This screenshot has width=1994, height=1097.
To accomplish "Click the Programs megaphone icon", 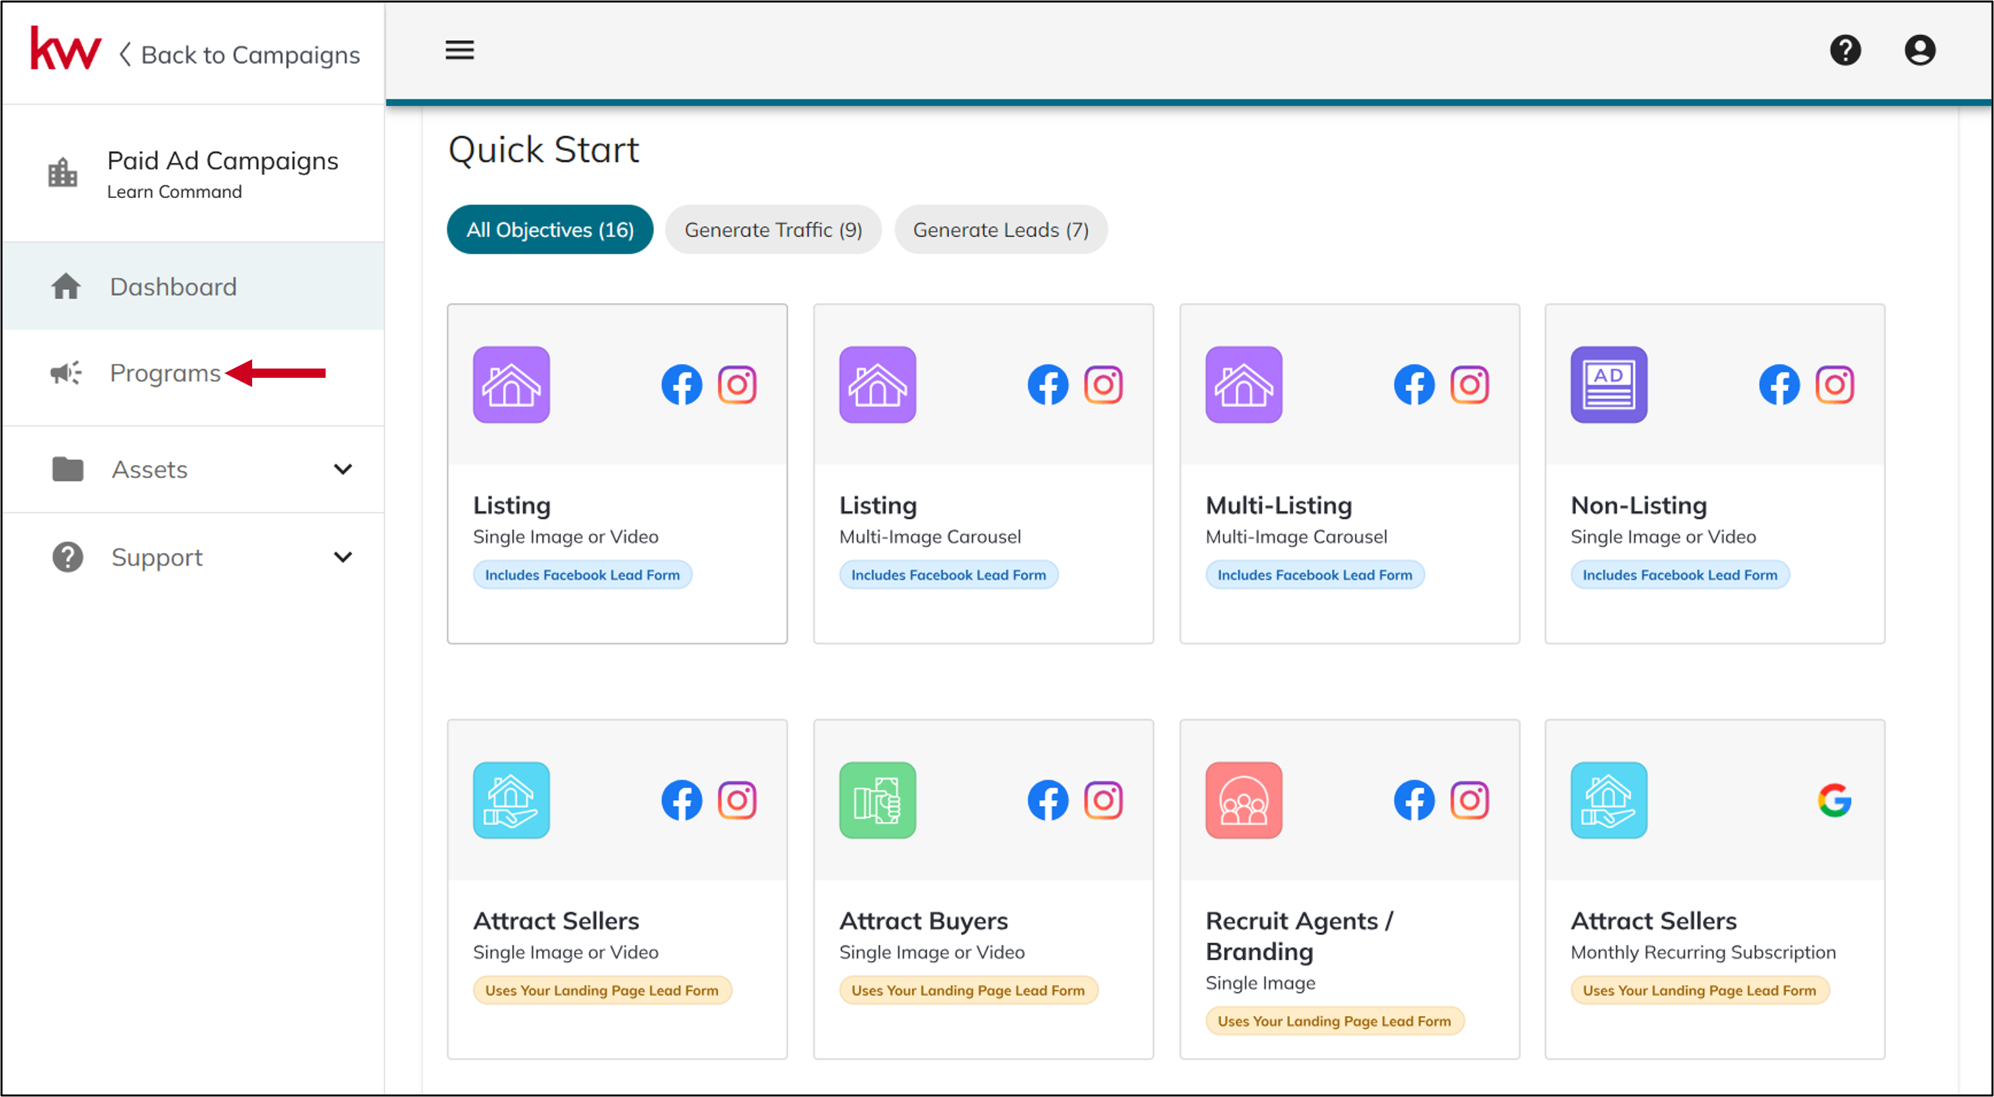I will 66,373.
